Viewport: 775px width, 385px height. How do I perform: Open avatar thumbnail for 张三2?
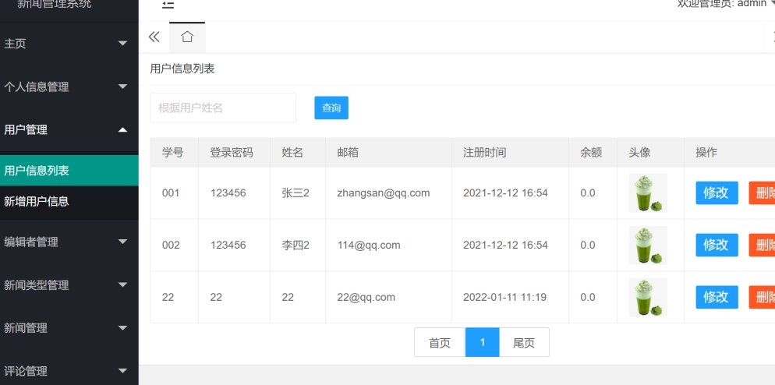click(648, 193)
